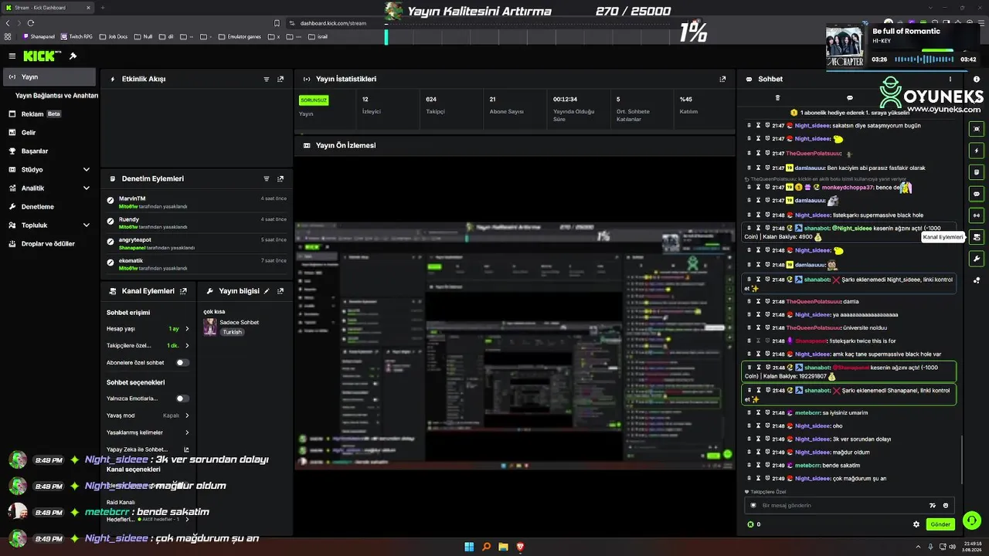Click the green support headset button
The width and height of the screenshot is (989, 556).
point(972,520)
